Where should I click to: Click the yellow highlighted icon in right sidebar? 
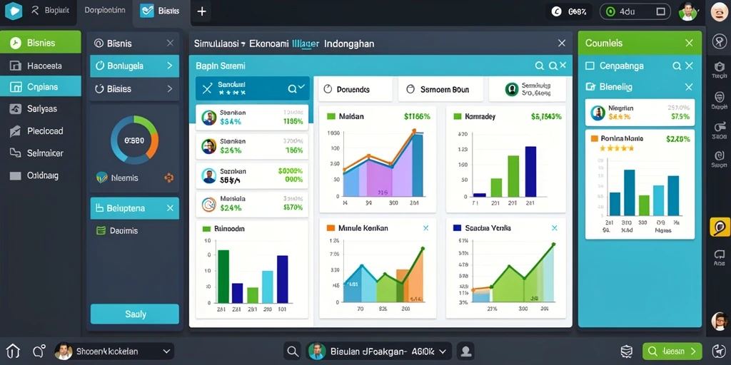tap(720, 227)
